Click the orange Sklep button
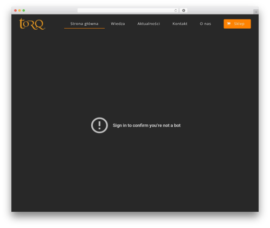This screenshot has height=228, width=270. click(x=237, y=24)
